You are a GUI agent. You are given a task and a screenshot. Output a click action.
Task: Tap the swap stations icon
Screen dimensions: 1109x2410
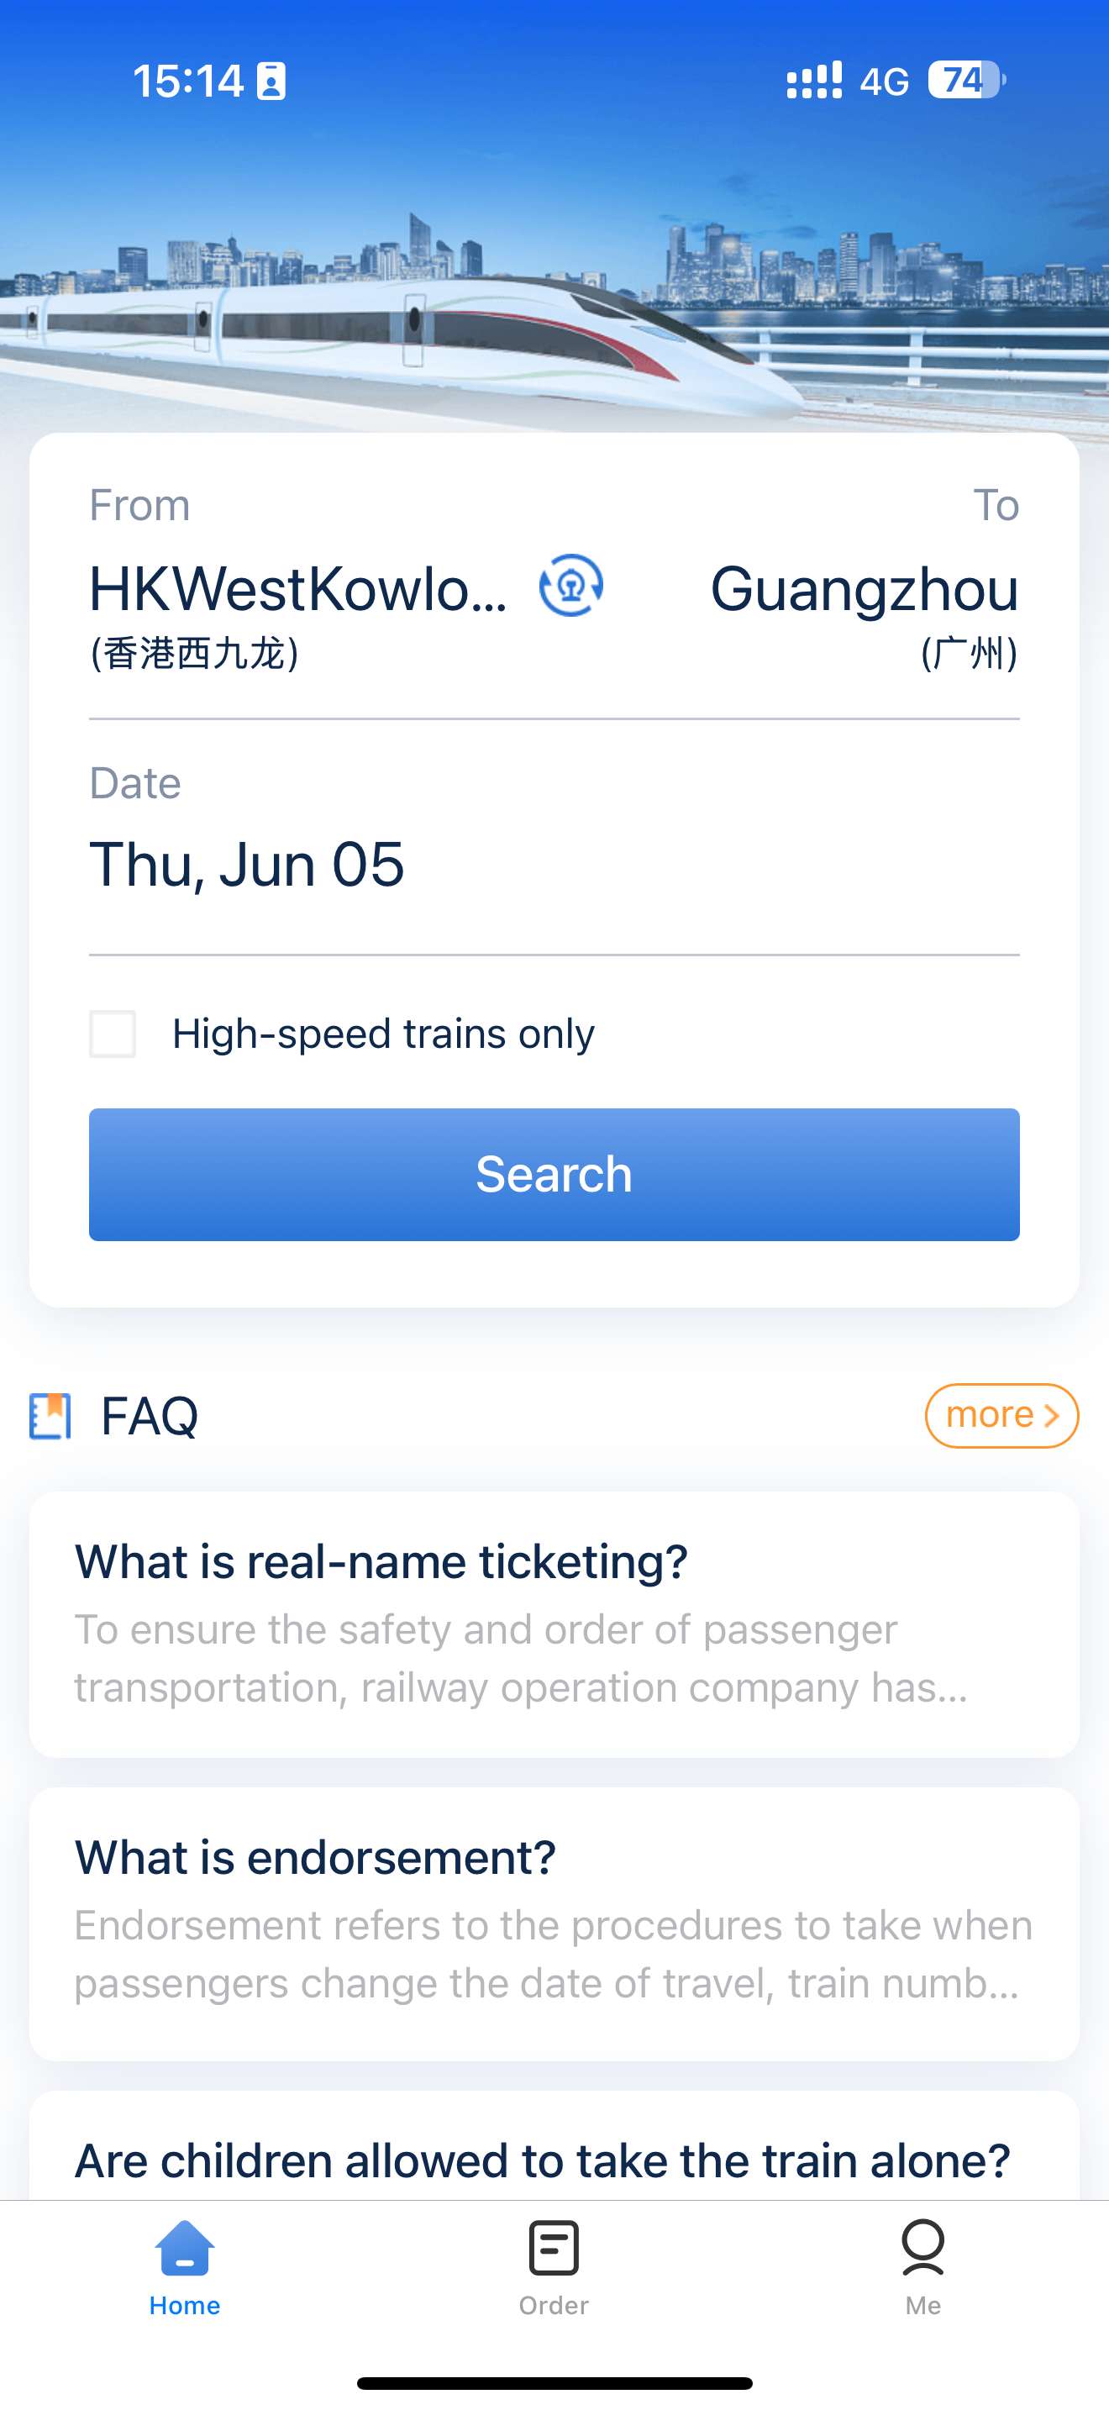tap(570, 587)
